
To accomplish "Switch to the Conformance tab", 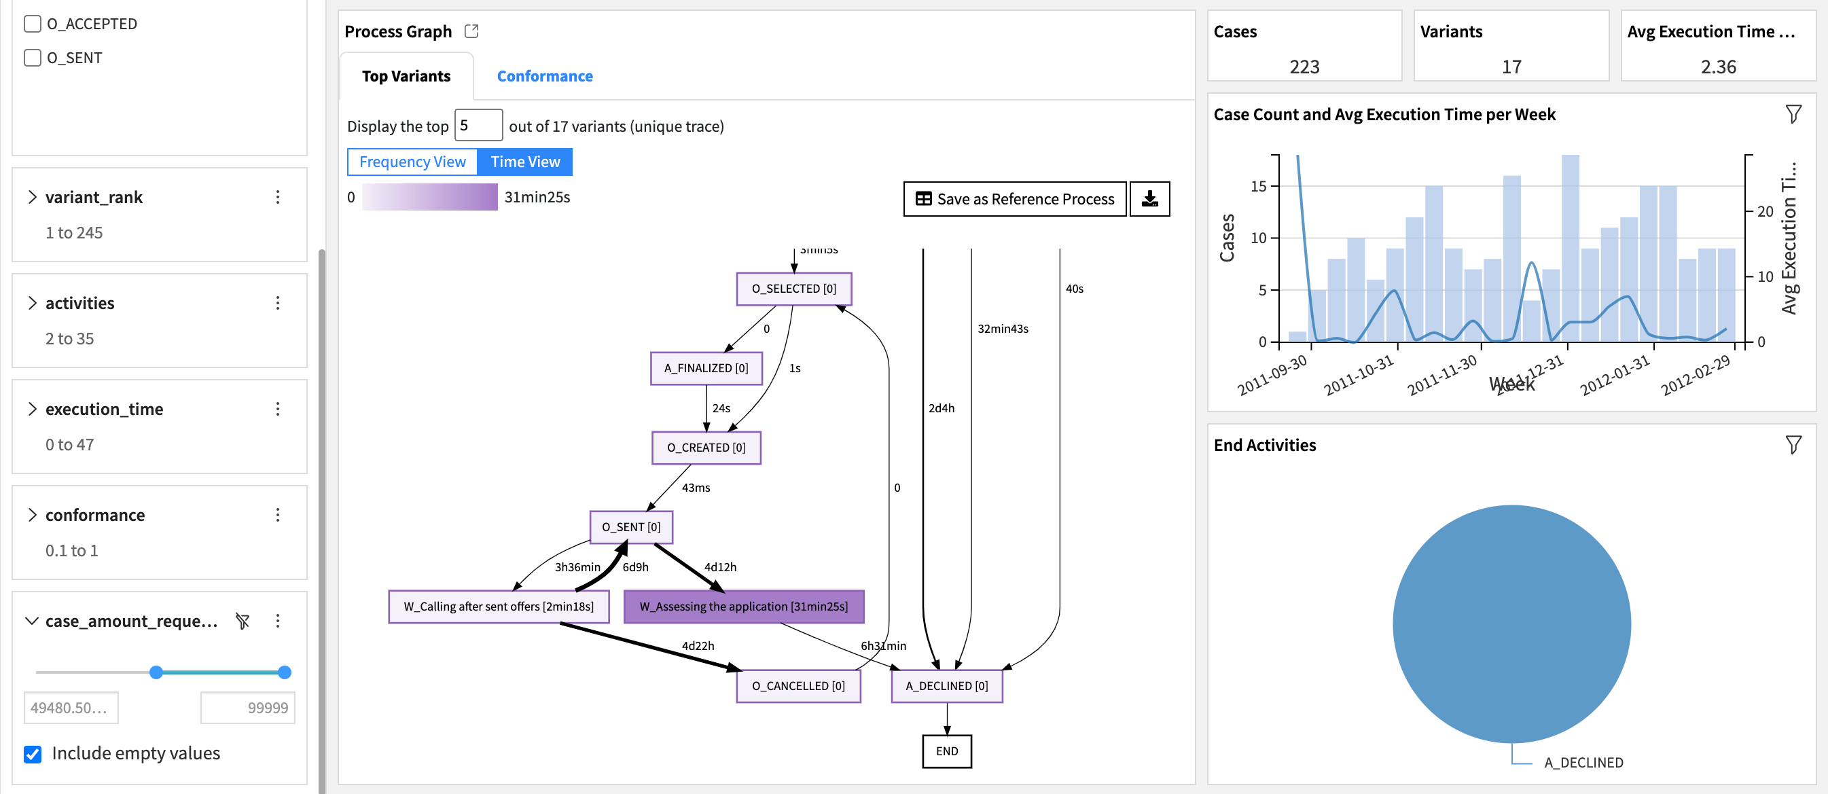I will click(543, 75).
